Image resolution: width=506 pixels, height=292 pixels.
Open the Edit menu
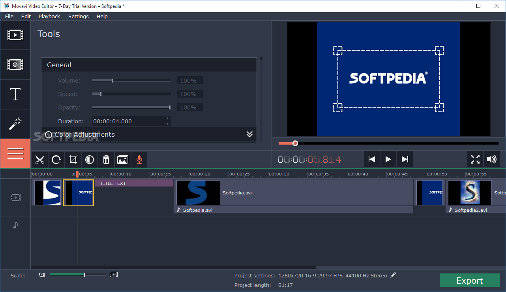pyautogui.click(x=26, y=16)
